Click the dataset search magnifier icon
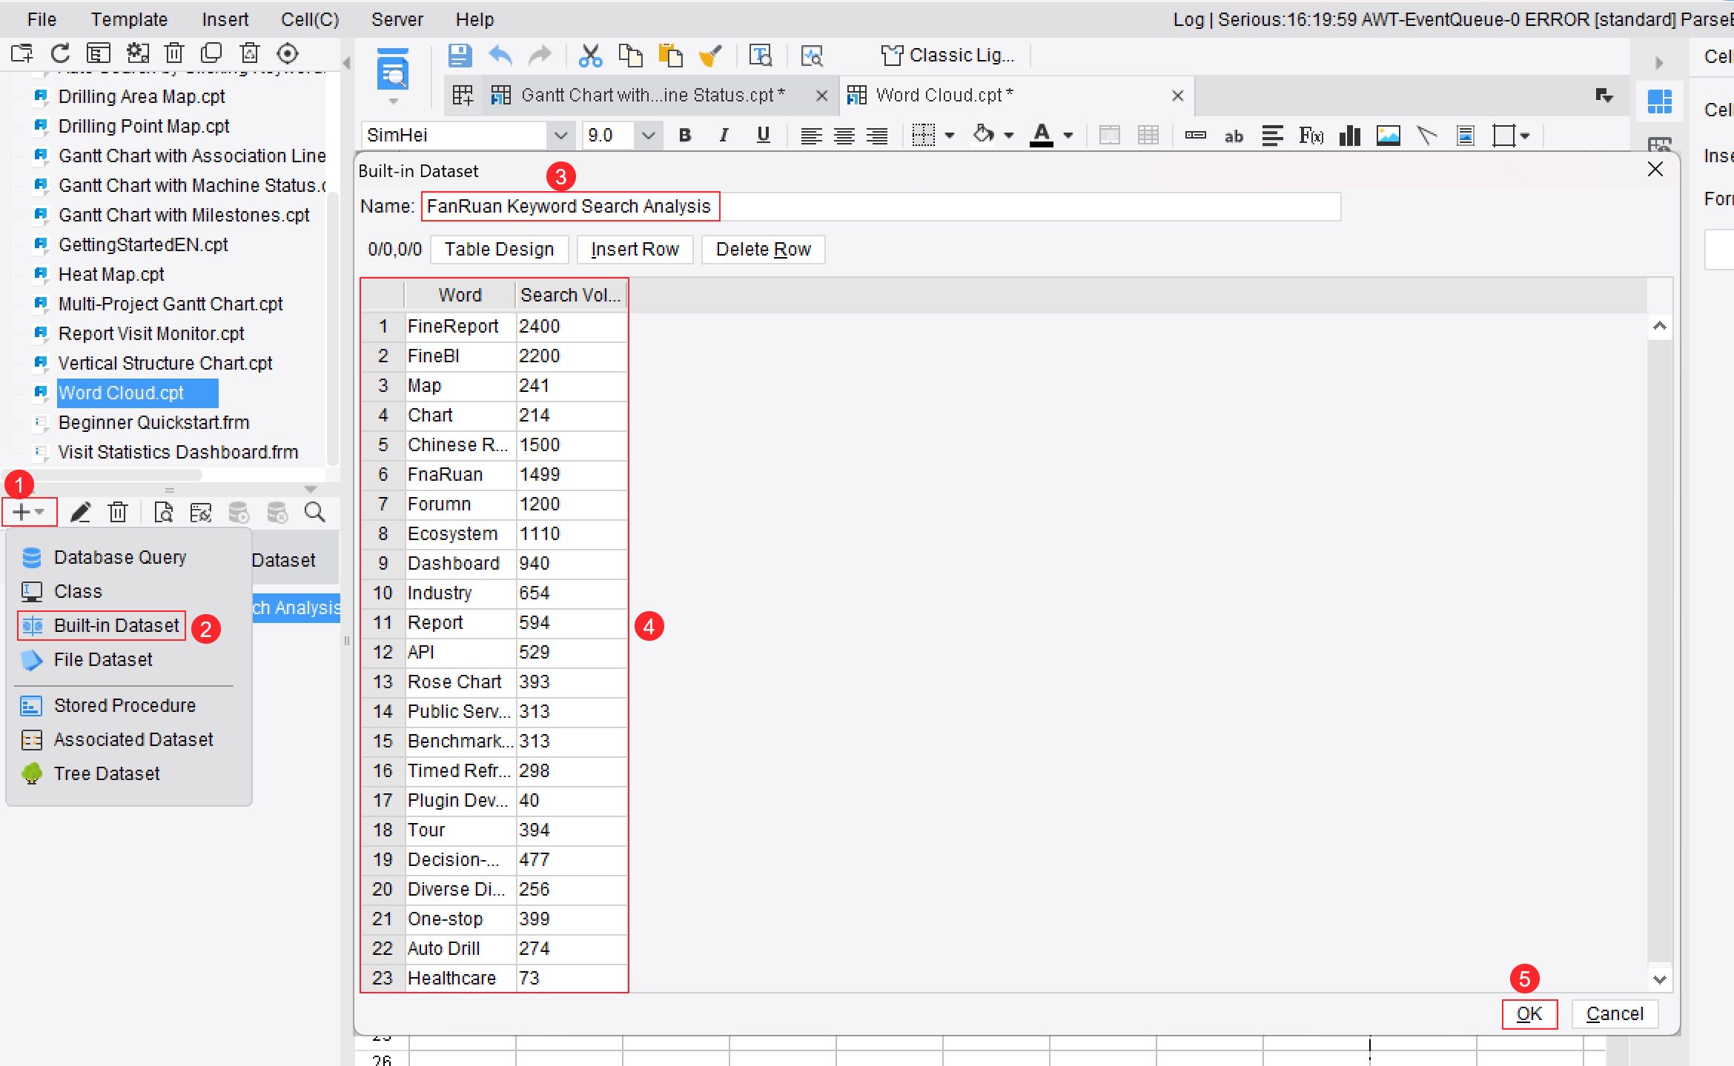This screenshot has height=1066, width=1734. (315, 512)
